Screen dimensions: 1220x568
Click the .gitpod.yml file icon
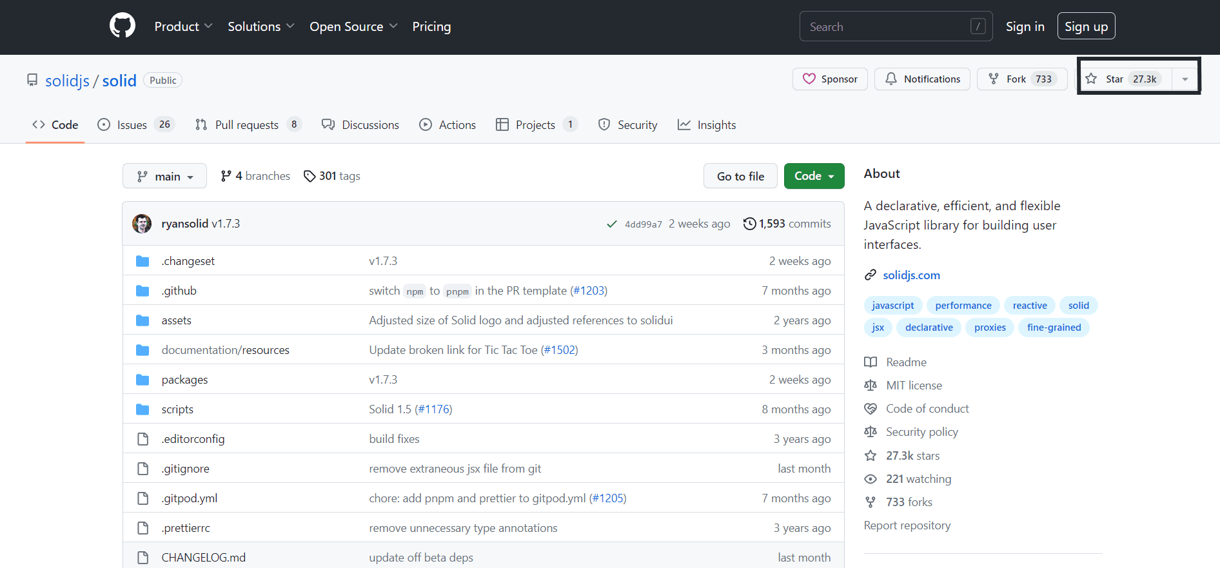point(143,498)
